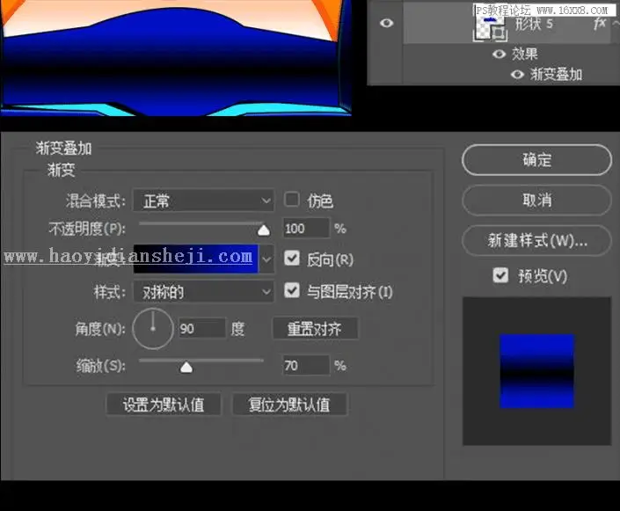The image size is (620, 511).
Task: Click the 取消 (Cancel) button
Action: pos(536,201)
